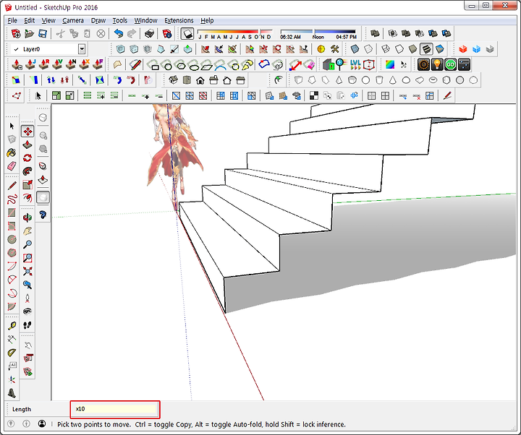Pick the Follow Me tool
This screenshot has width=521, height=435.
pyautogui.click(x=27, y=171)
